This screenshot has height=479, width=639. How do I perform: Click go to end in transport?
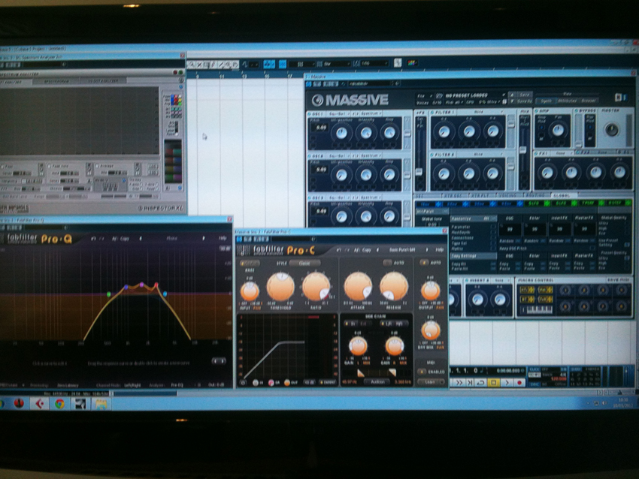(470, 383)
